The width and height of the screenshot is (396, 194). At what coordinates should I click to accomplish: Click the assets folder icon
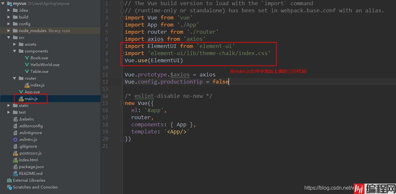point(21,44)
